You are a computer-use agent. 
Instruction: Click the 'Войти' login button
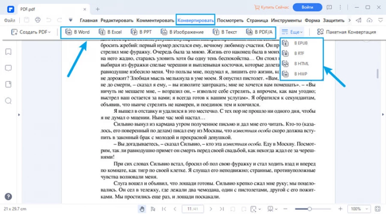coord(307,7)
